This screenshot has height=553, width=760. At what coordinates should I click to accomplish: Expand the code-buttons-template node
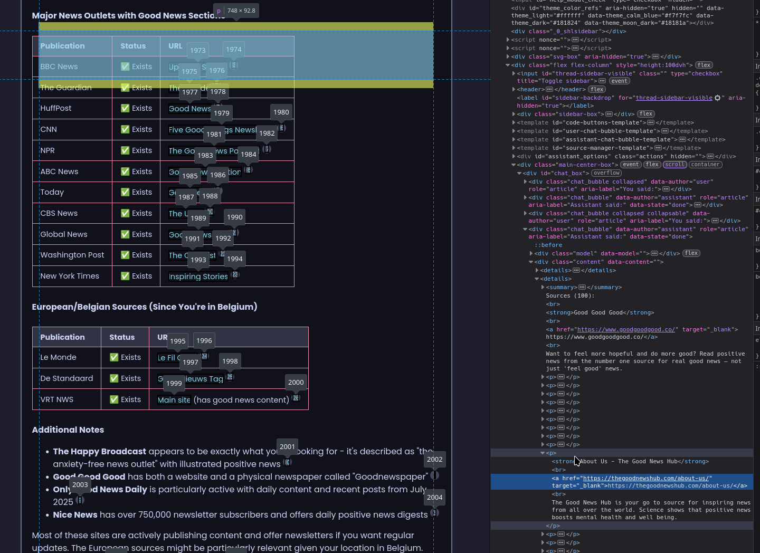coord(514,122)
